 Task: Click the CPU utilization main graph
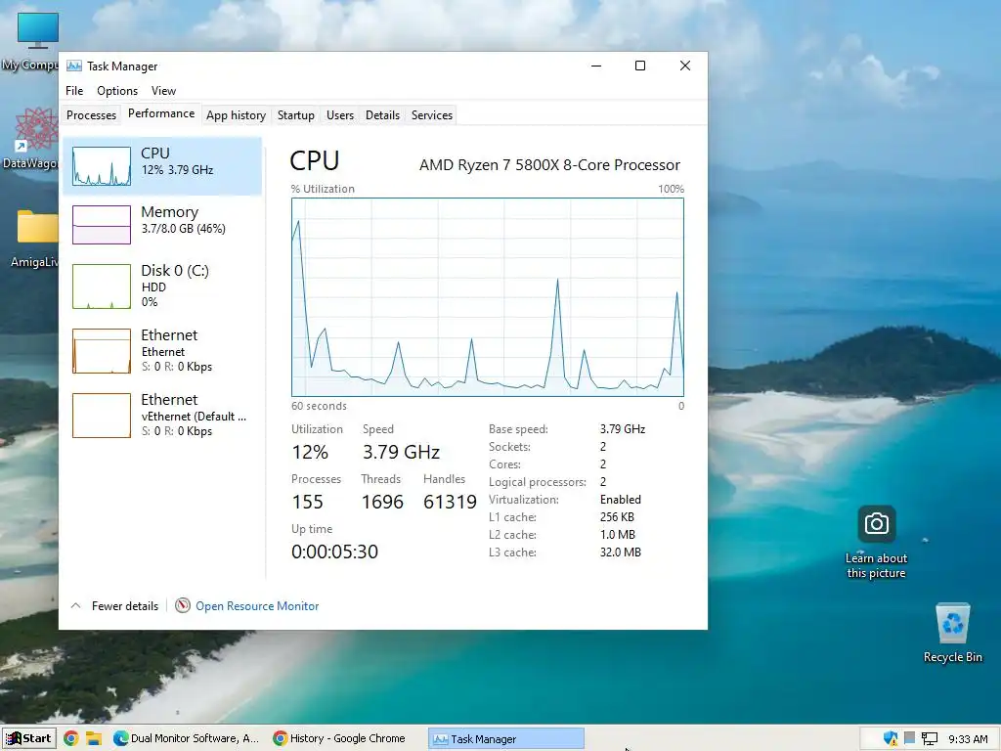click(487, 297)
